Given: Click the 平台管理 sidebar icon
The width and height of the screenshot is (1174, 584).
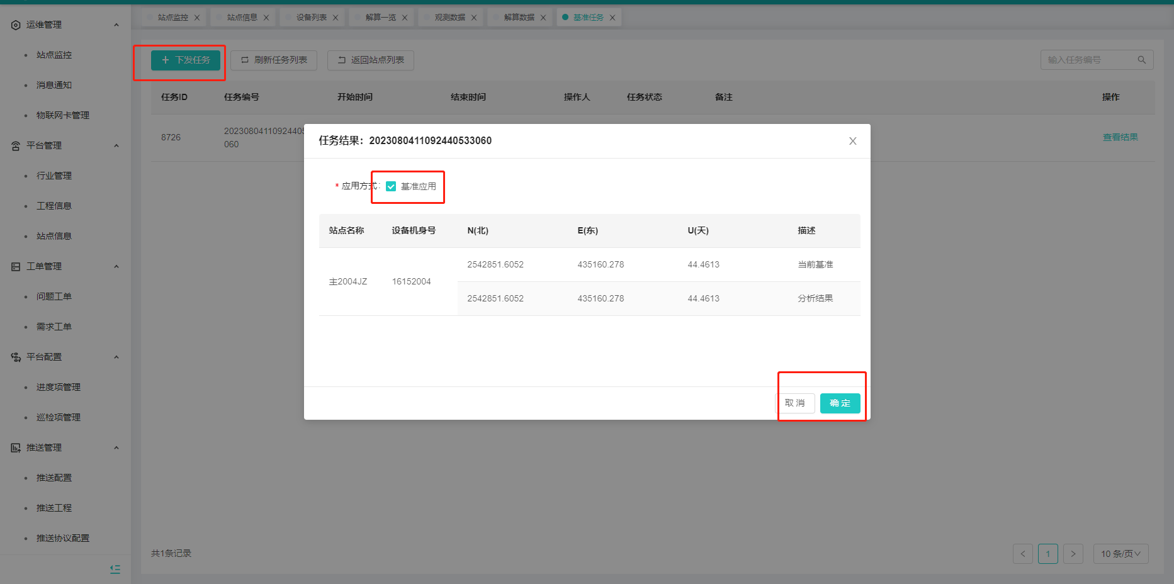Looking at the screenshot, I should pyautogui.click(x=16, y=146).
